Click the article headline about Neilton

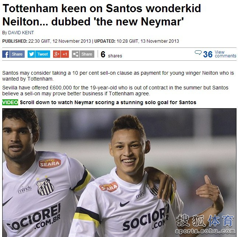tap(102, 15)
